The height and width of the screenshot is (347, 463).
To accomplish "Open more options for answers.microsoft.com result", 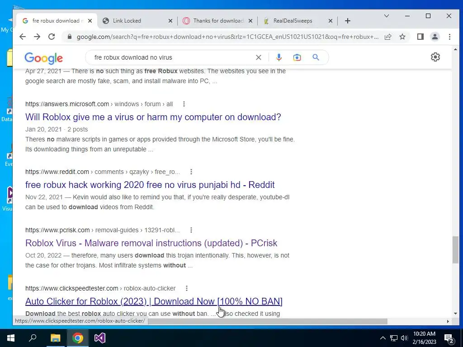I will coord(184,104).
